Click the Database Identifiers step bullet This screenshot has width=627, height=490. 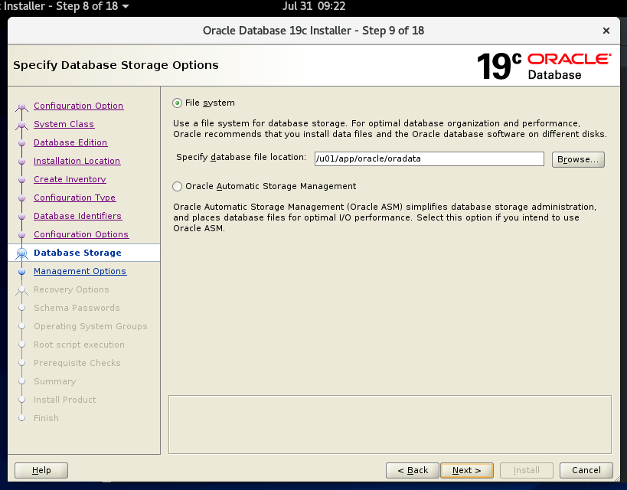22,217
